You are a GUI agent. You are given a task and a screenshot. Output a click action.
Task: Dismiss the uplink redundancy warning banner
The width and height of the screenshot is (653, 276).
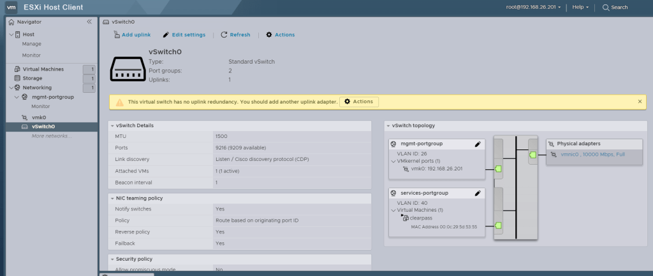coord(640,102)
